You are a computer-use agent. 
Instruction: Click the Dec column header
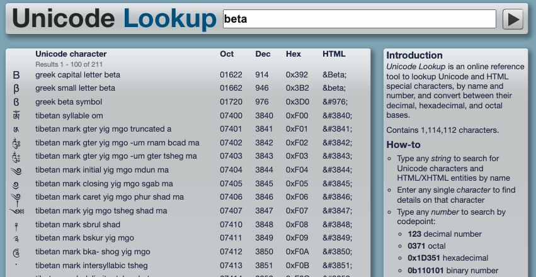[x=263, y=54]
